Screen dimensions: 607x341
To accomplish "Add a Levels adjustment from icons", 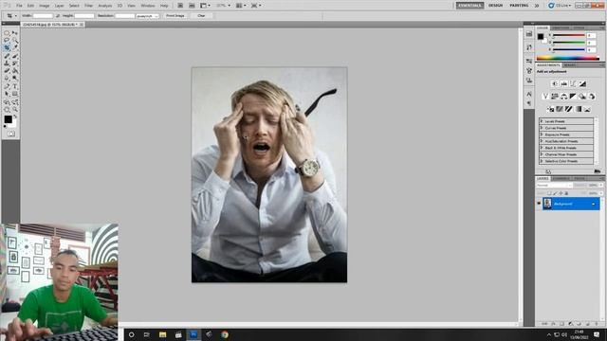I will coord(564,83).
